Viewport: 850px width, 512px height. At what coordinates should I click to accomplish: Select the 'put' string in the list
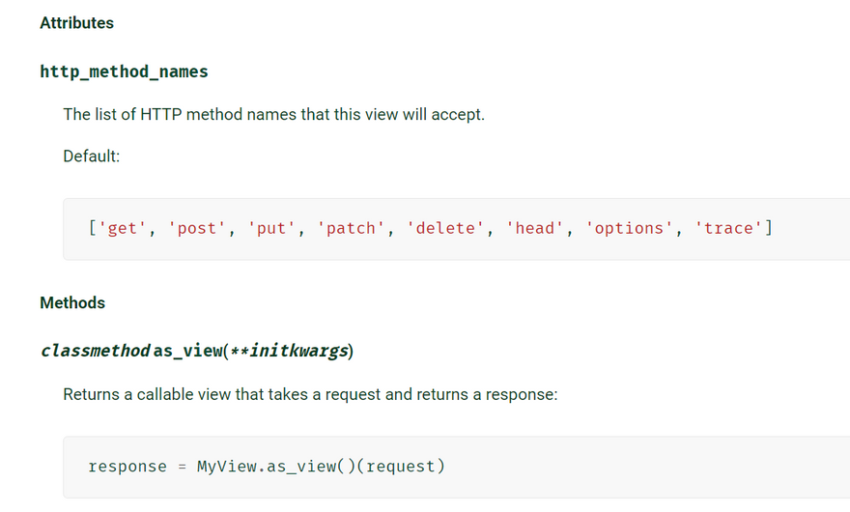(273, 229)
